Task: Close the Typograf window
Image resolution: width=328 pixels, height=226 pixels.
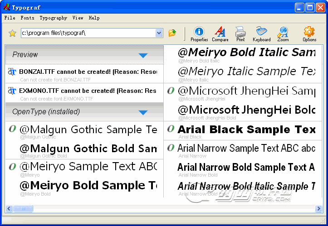Action: pyautogui.click(x=320, y=8)
